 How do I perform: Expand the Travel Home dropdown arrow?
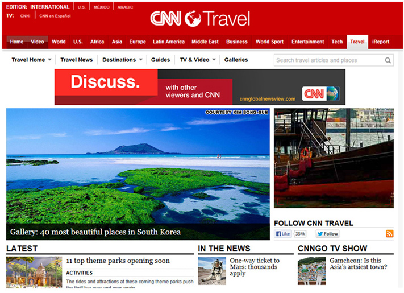pos(49,60)
